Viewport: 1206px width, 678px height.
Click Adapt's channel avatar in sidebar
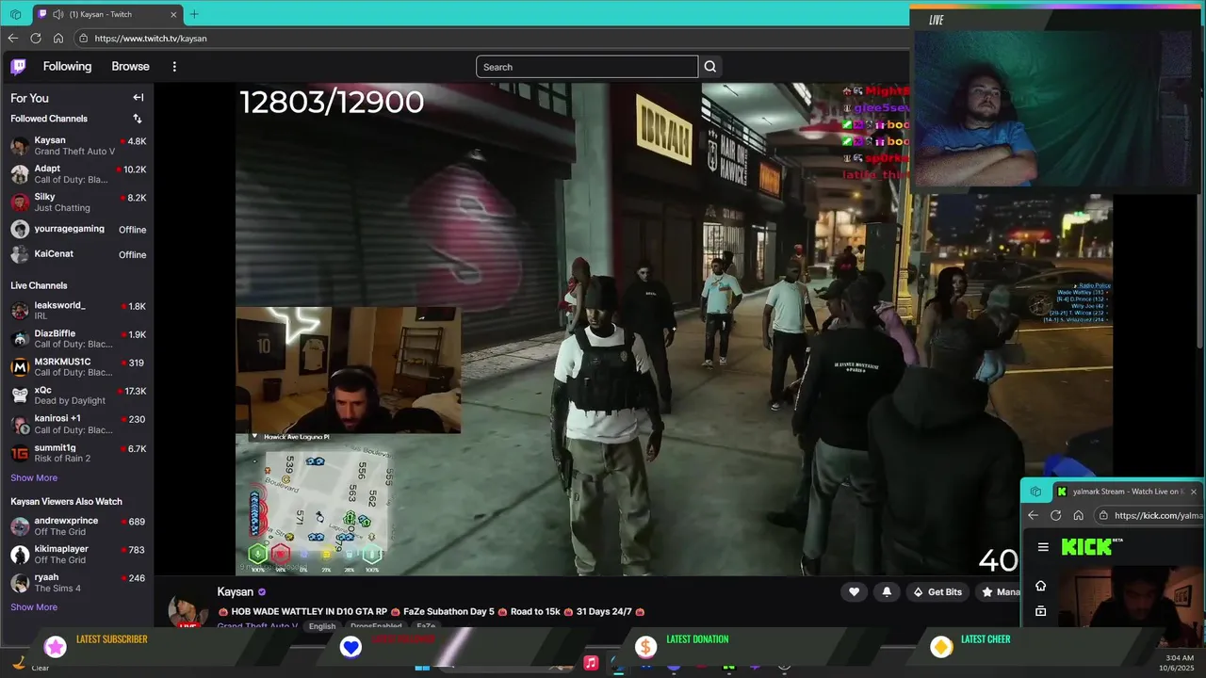click(20, 174)
